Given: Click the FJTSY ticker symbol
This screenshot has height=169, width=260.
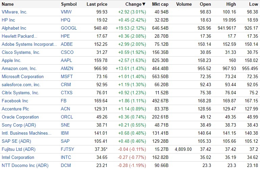Looking at the screenshot, I should click(68, 149).
